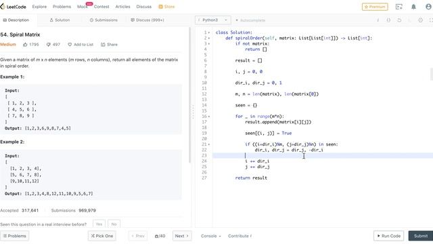This screenshot has width=433, height=244.
Task: Open the Store link
Action: (x=166, y=7)
